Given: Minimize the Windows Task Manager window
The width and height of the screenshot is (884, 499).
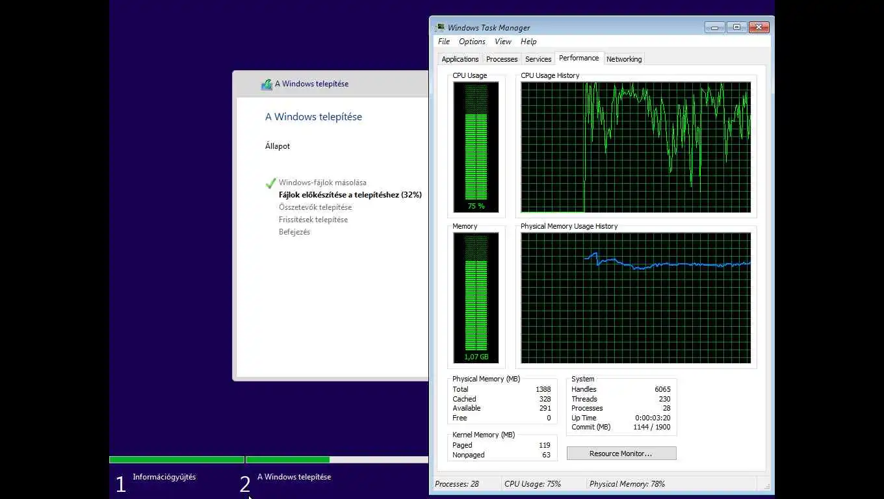Looking at the screenshot, I should click(714, 27).
